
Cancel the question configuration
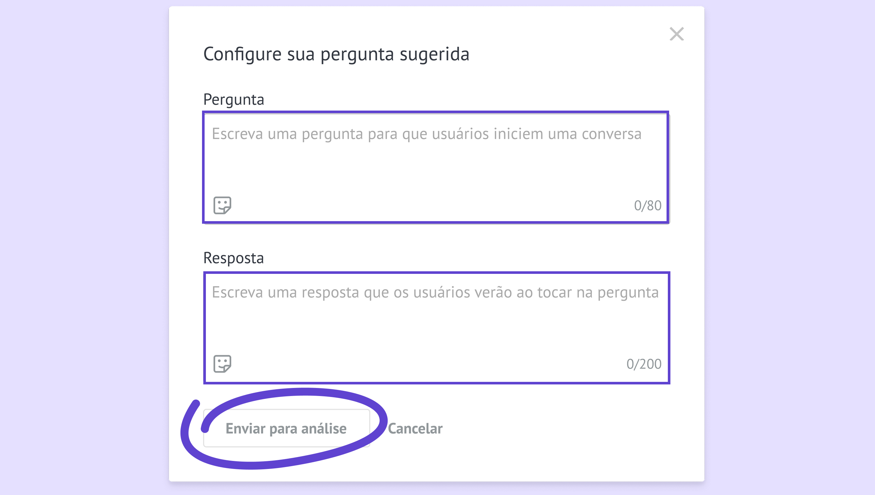(415, 428)
